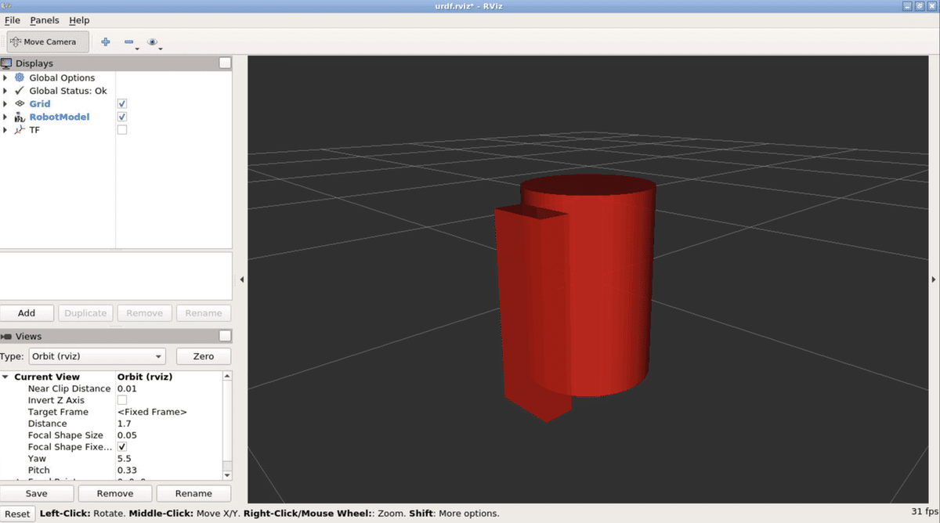Select the RobotModel tree item label
The width and height of the screenshot is (940, 523).
point(60,117)
